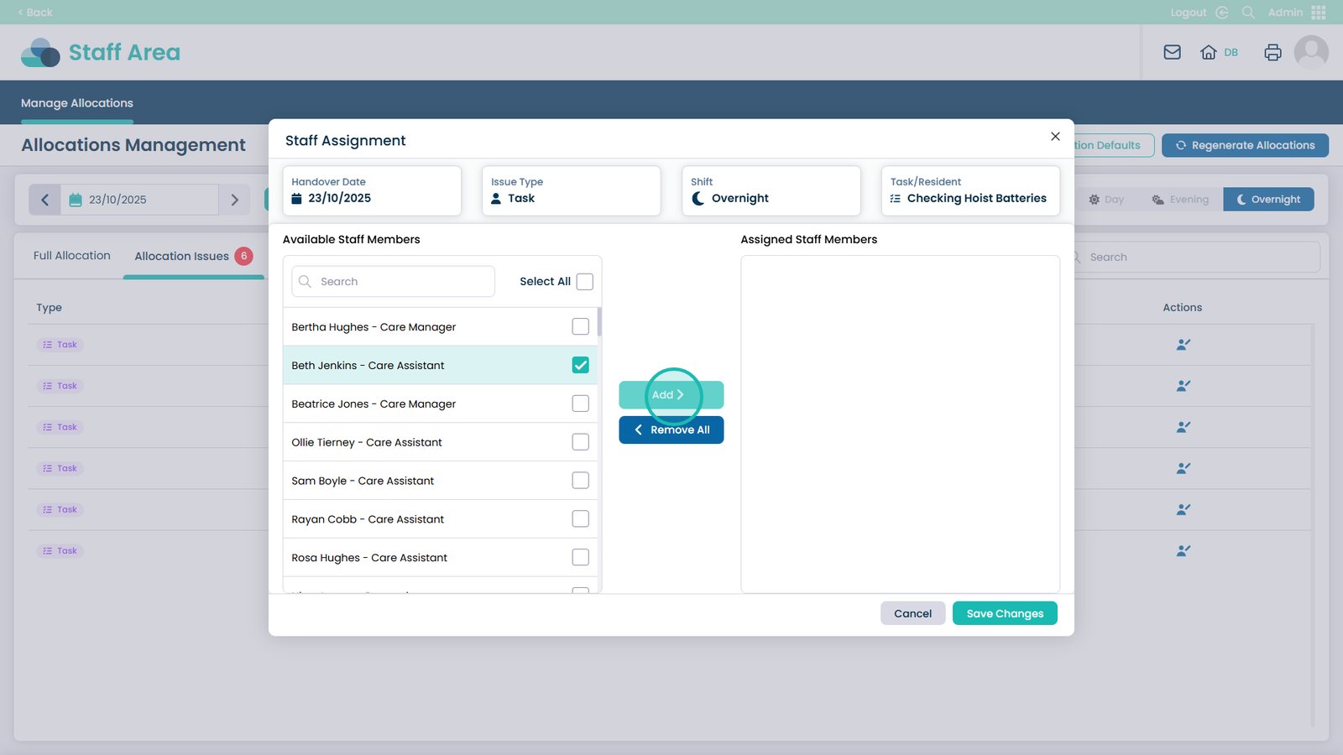Click the printer icon
1343x755 pixels.
click(1272, 52)
